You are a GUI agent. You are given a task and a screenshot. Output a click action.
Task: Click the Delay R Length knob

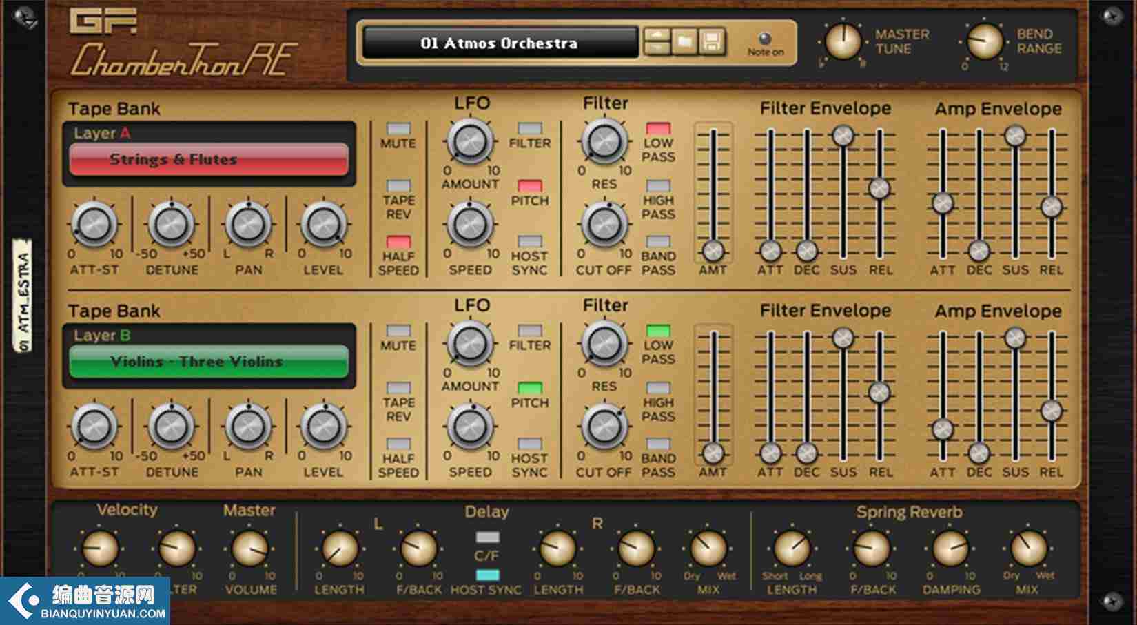(557, 549)
